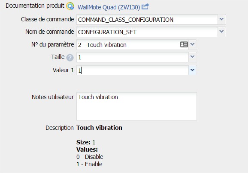Click the CONFIGURATION_SET field
The height and width of the screenshot is (173, 248).
pos(147,32)
